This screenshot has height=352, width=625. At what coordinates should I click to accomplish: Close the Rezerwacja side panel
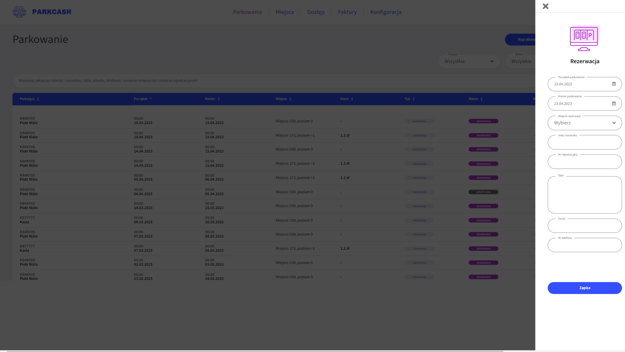(x=546, y=6)
